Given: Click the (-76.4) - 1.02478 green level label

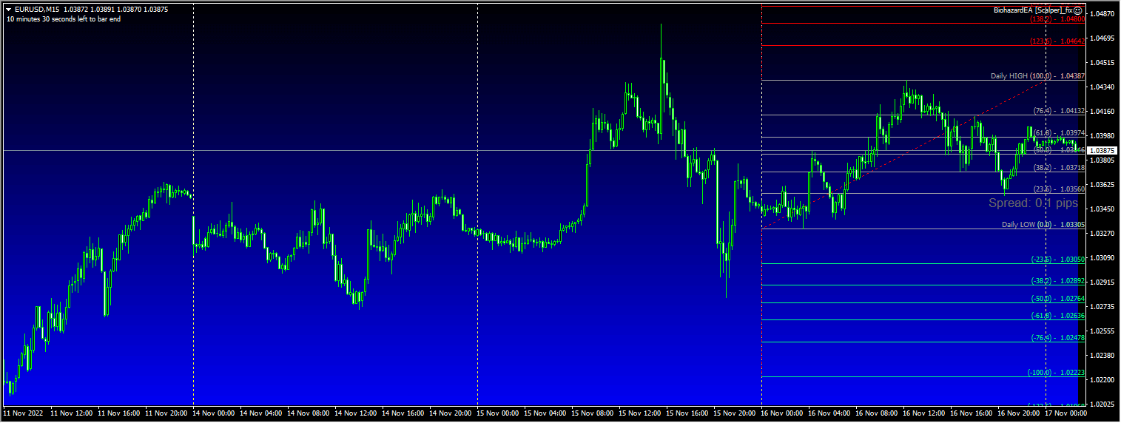Looking at the screenshot, I should [1057, 338].
